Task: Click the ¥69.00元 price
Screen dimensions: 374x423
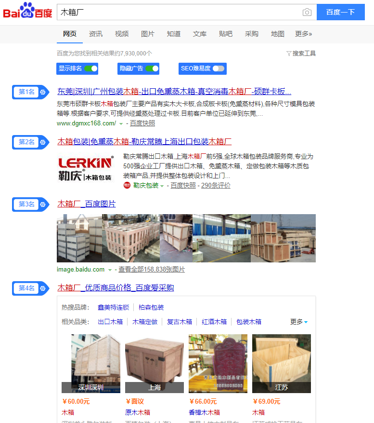Action: click(x=267, y=401)
